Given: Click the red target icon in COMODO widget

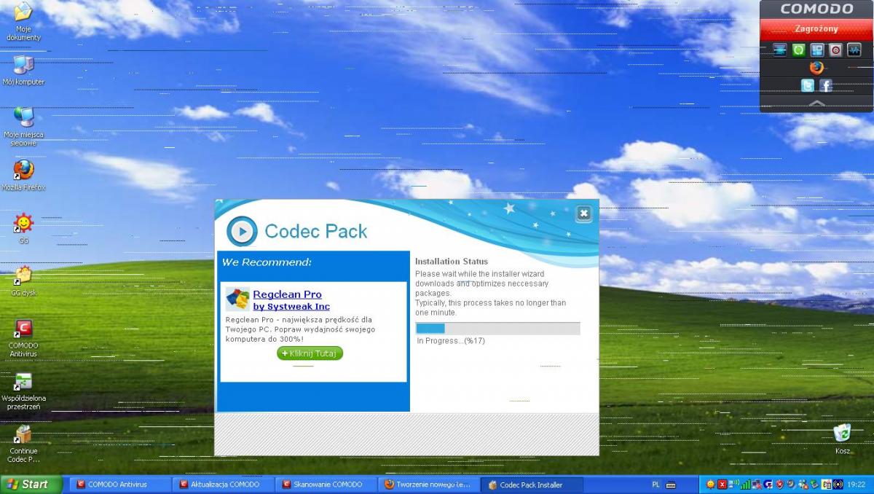Looking at the screenshot, I should click(835, 50).
